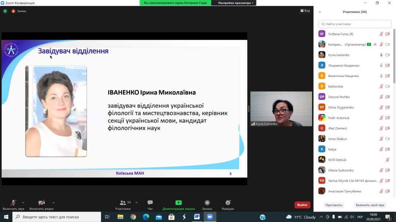Open the Participants list icon
396x222 pixels.
pyautogui.click(x=123, y=203)
